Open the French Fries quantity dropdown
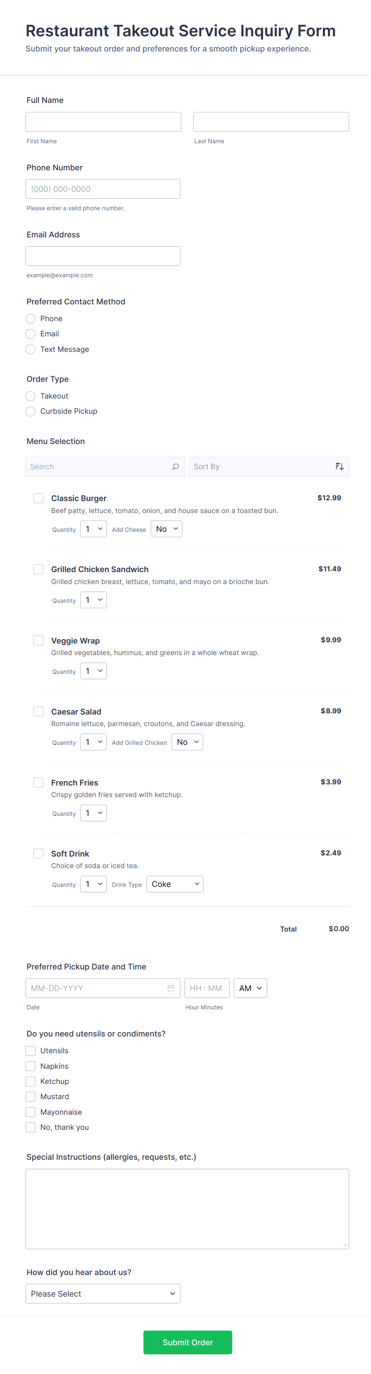The width and height of the screenshot is (371, 1374). pyautogui.click(x=93, y=813)
